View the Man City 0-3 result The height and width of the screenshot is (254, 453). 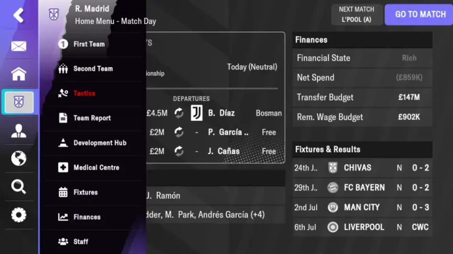pyautogui.click(x=362, y=207)
